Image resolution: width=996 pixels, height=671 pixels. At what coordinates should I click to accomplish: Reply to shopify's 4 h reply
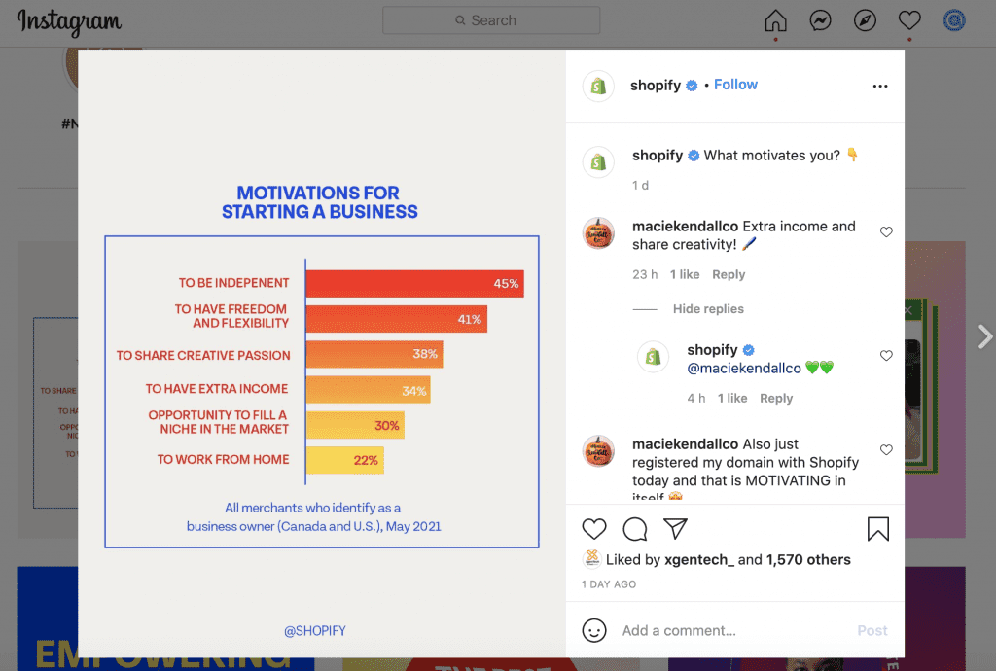pyautogui.click(x=776, y=398)
